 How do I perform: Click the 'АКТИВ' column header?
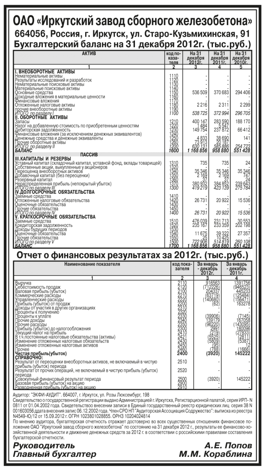click(89, 53)
